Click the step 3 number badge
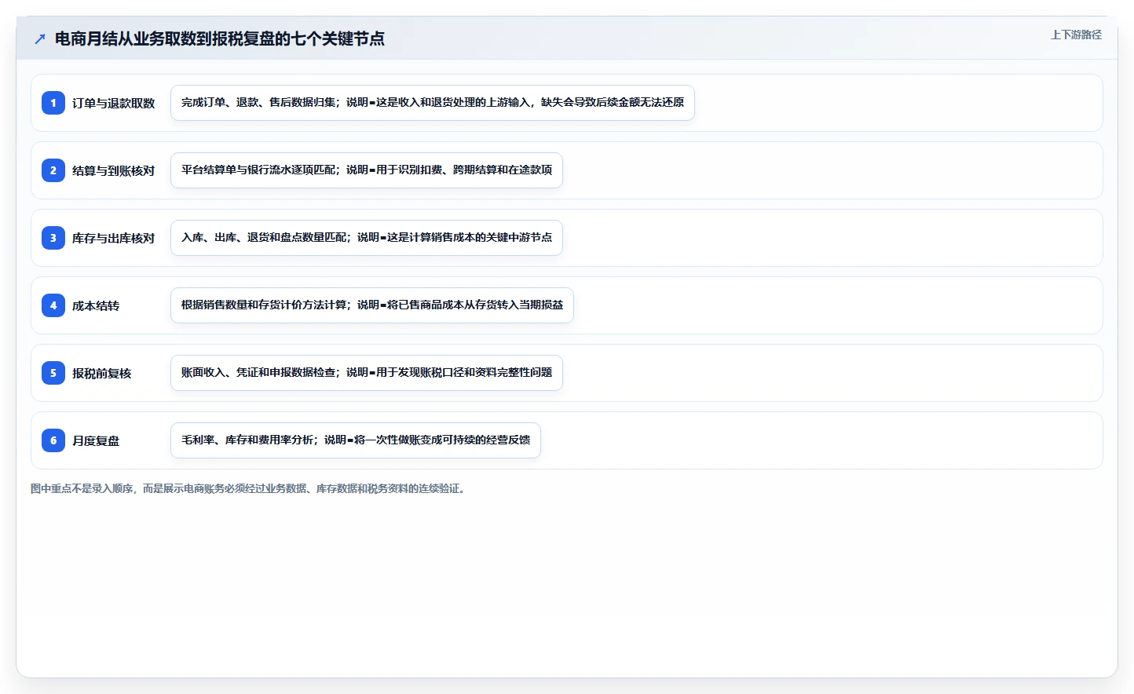 (53, 238)
